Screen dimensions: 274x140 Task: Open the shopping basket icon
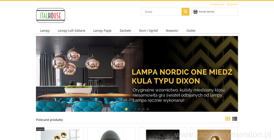pos(195,12)
